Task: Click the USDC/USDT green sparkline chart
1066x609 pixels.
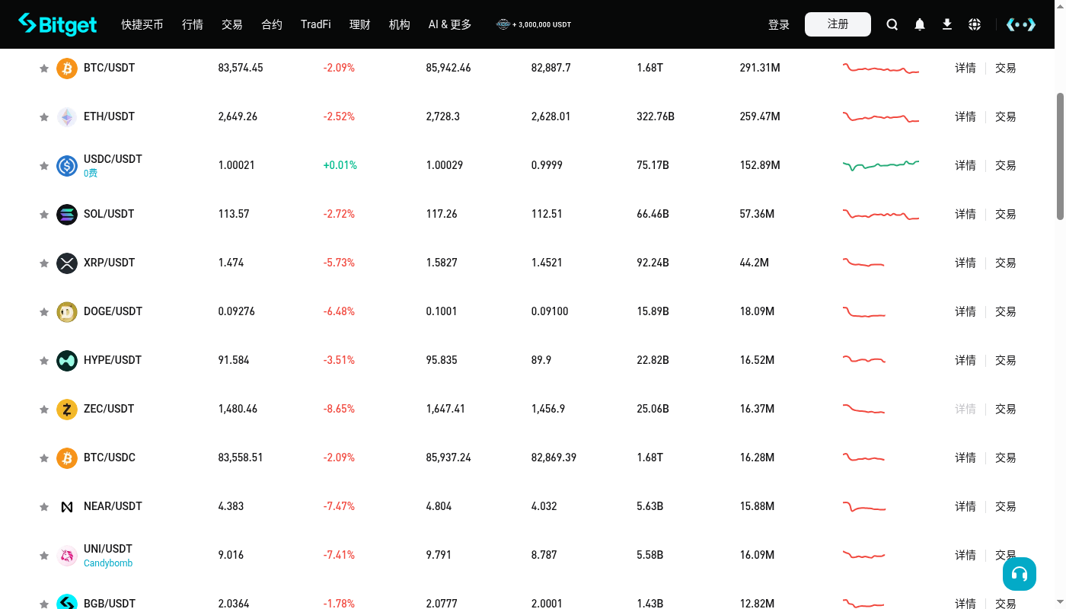Action: click(x=881, y=165)
